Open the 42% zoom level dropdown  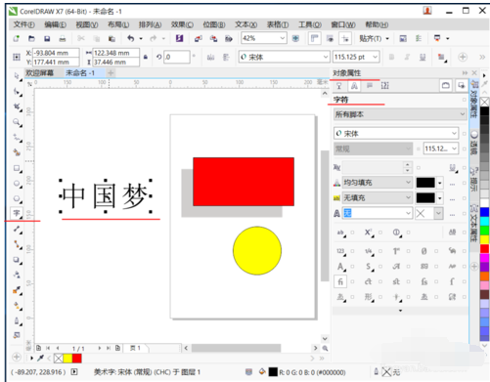tap(283, 38)
